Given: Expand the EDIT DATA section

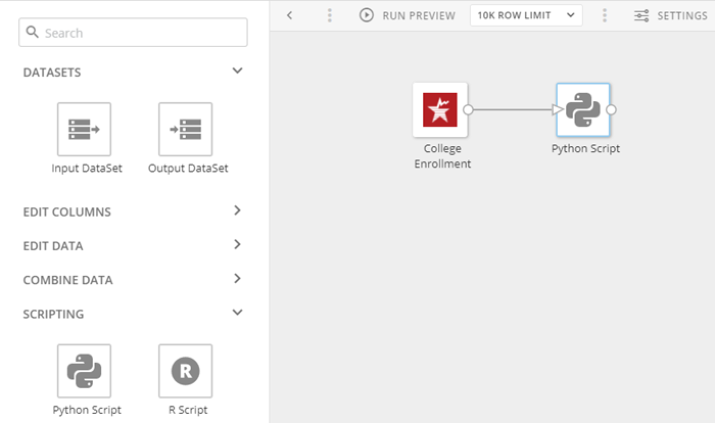Looking at the screenshot, I should 237,245.
